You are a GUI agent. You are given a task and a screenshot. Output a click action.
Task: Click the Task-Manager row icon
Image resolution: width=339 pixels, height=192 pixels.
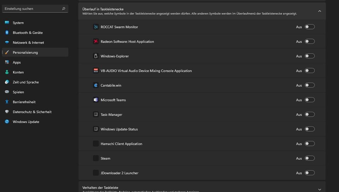(x=96, y=114)
